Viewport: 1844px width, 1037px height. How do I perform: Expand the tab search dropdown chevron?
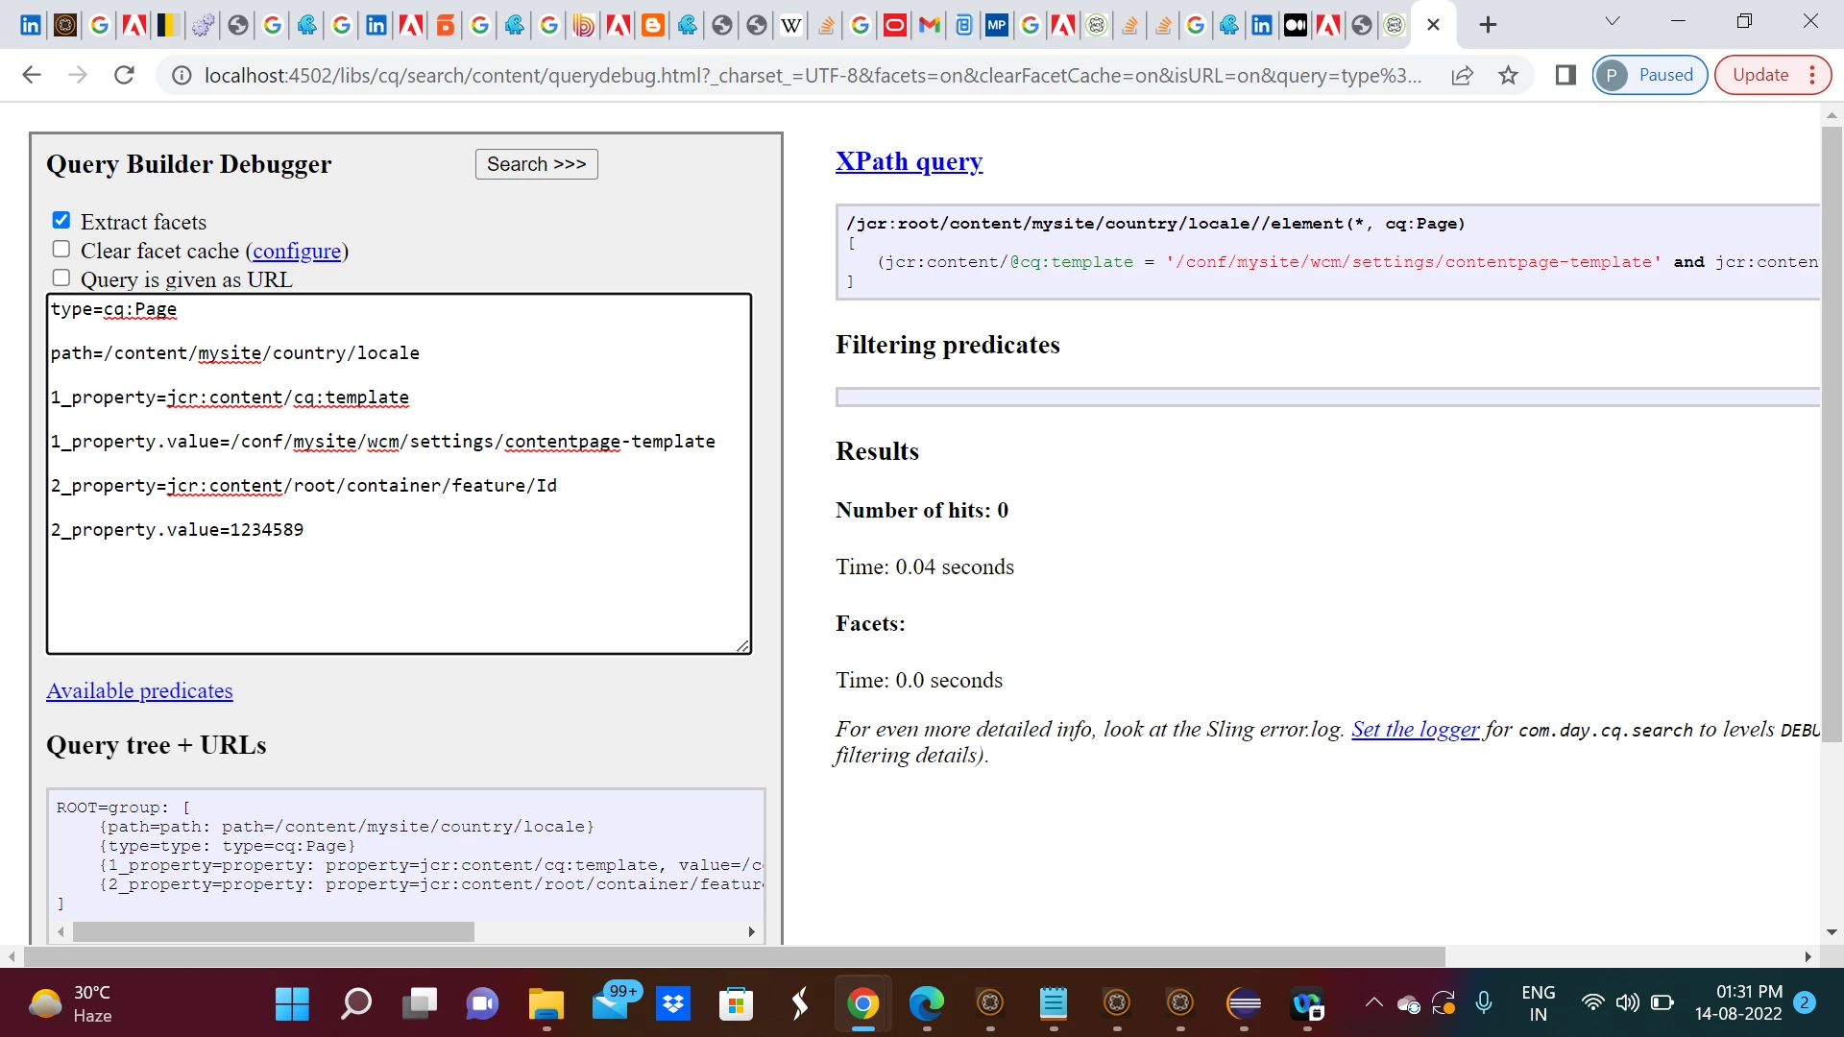pos(1613,21)
